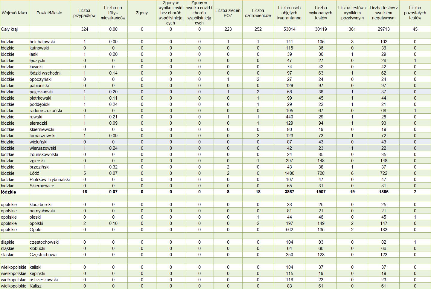Screen dimensions: 431x289
Task: Select the Liczba pozostałych testów header
Action: [415, 13]
